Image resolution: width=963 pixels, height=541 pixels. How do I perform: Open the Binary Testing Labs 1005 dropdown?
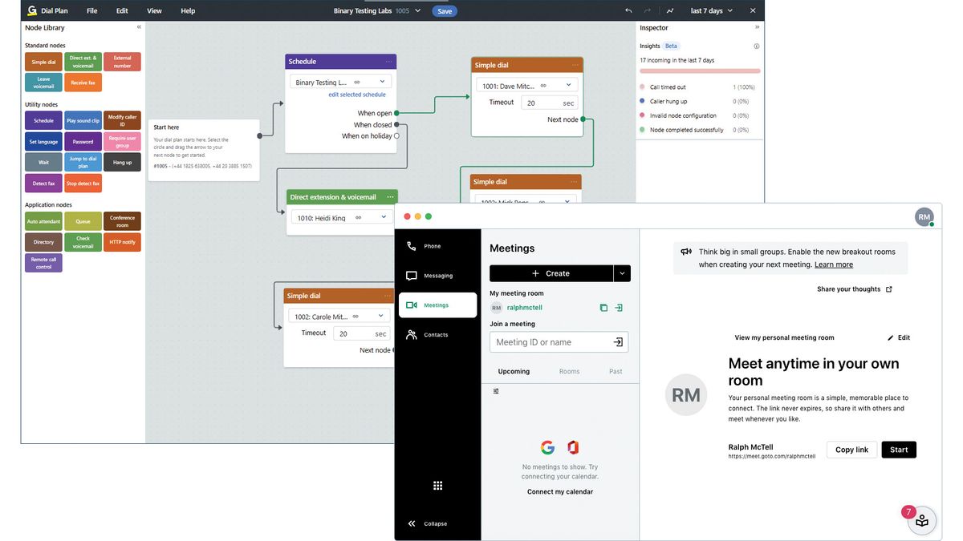pos(420,11)
